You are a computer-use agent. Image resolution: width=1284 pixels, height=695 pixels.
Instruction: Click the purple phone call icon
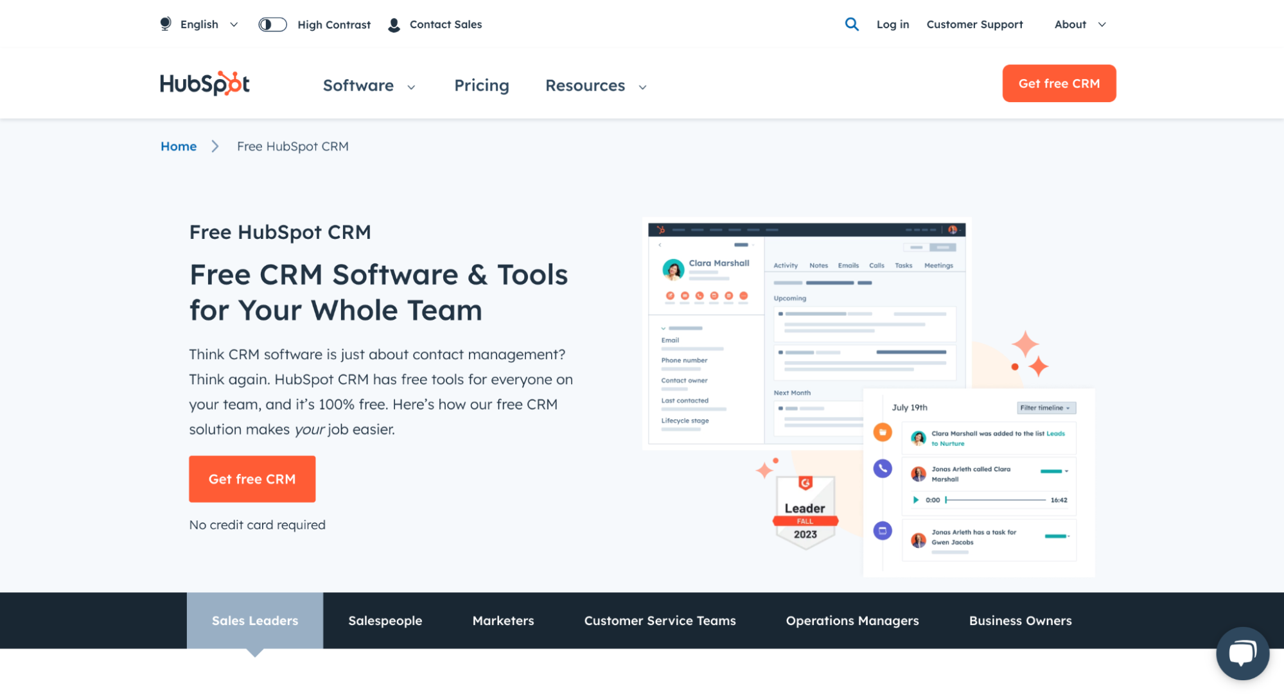click(x=883, y=468)
